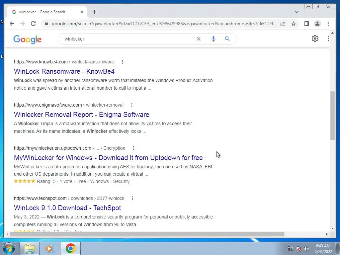This screenshot has width=340, height=255.
Task: Click the techspot.com URL breadcrumb
Action: coord(69,198)
